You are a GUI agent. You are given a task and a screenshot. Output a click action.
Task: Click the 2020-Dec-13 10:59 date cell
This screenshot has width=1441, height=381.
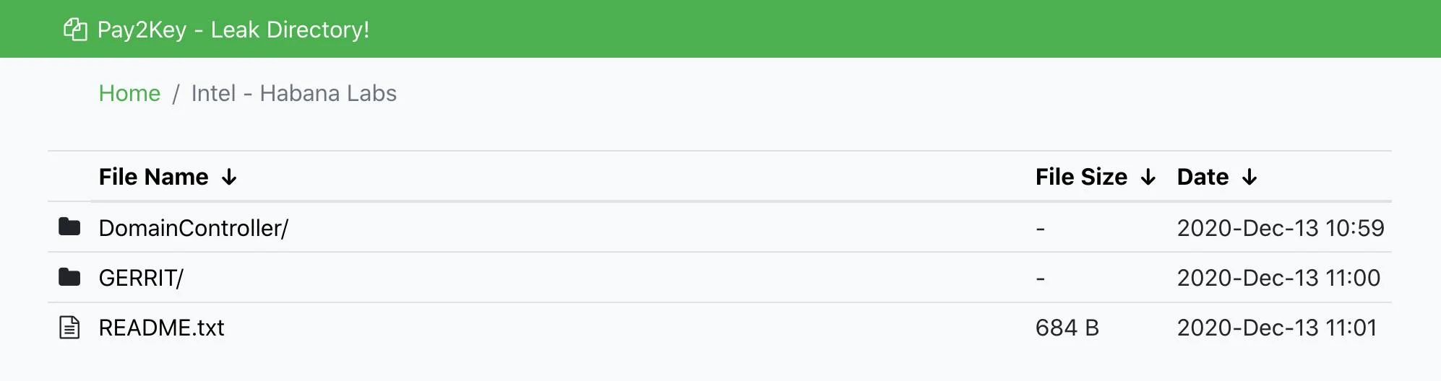[1280, 228]
